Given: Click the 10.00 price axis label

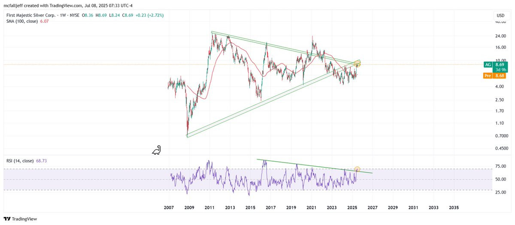Looking at the screenshot, I should [500, 60].
